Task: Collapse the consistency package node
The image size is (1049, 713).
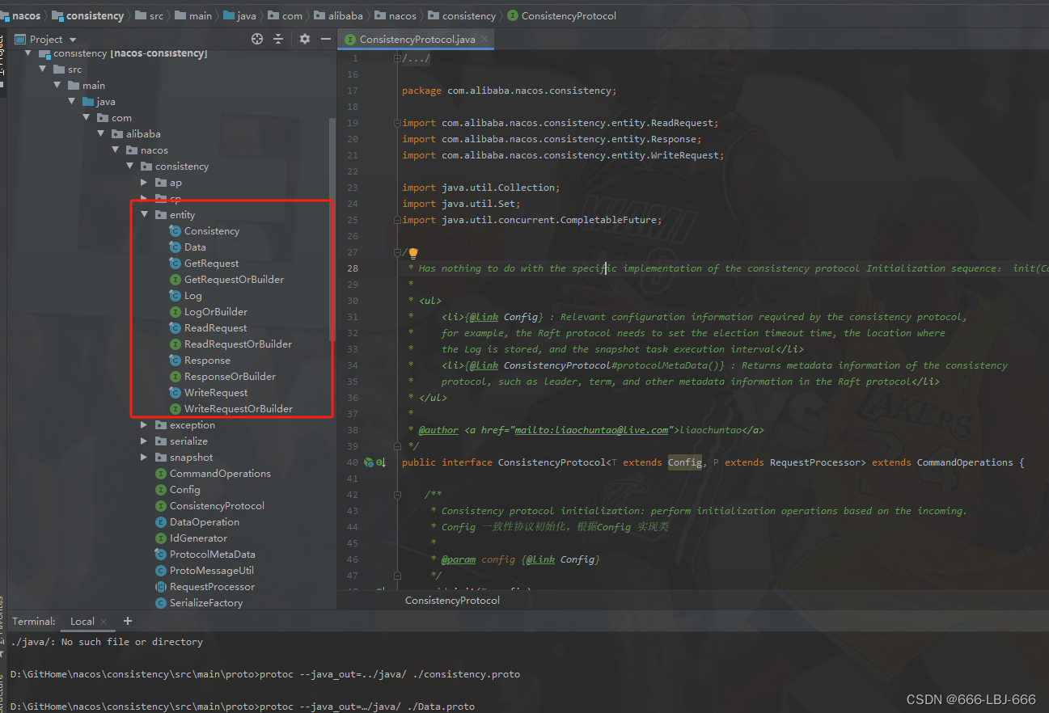Action: [x=129, y=167]
